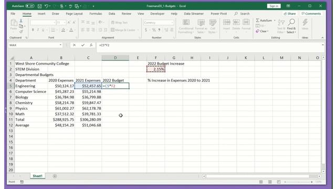Screen dimensions: 336x189
Task: Click the Increase Indent icon
Action: point(105,30)
